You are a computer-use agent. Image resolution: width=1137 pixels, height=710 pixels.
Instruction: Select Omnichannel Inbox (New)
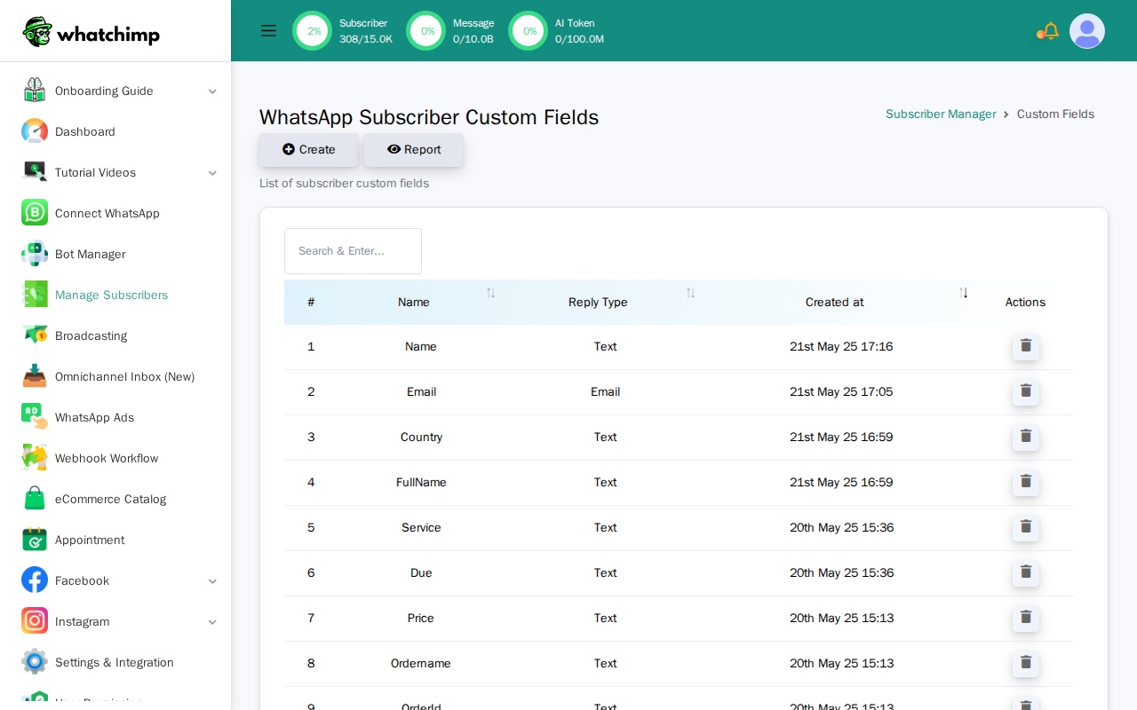pyautogui.click(x=124, y=376)
